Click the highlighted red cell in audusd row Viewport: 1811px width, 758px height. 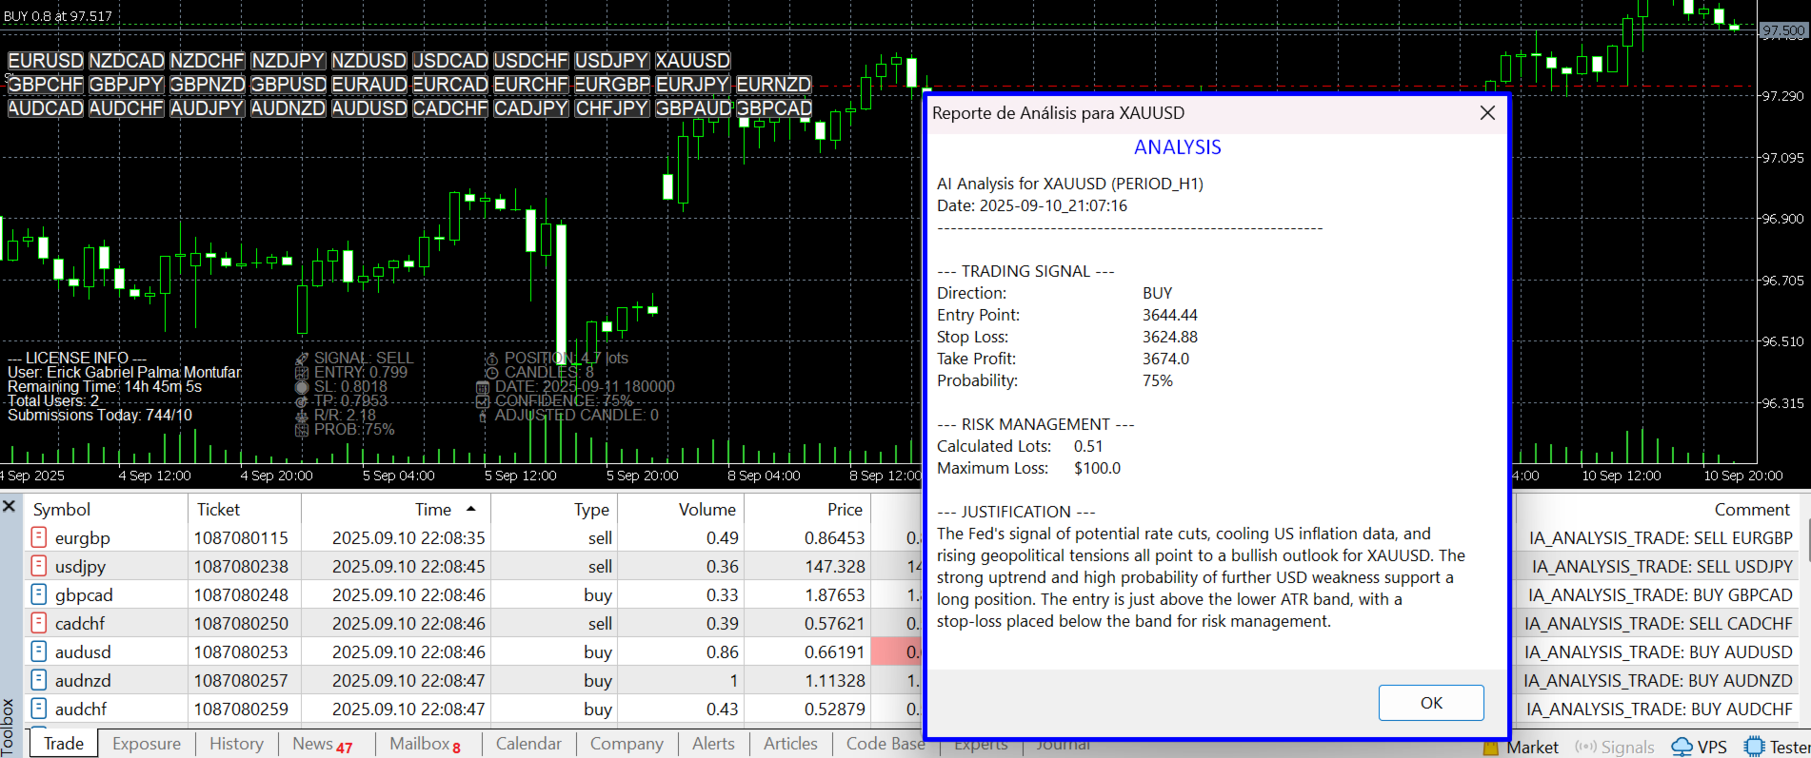pyautogui.click(x=897, y=651)
